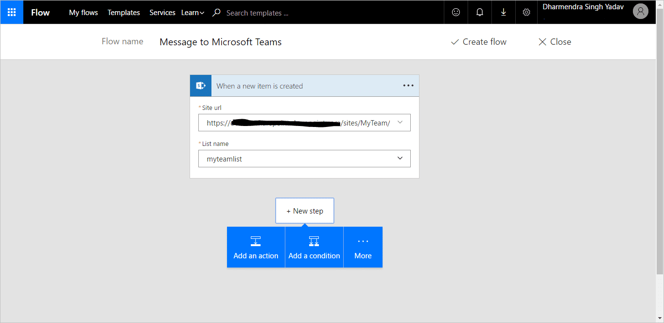
Task: Click the user profile avatar
Action: [641, 12]
